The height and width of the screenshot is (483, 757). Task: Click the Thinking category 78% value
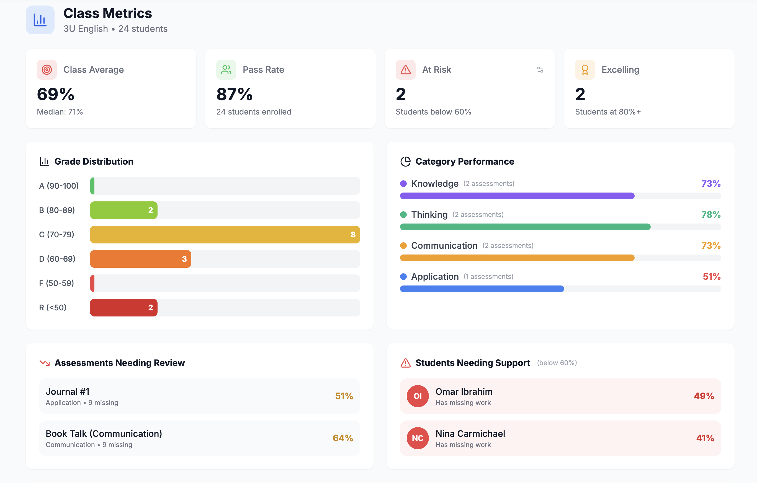[710, 214]
